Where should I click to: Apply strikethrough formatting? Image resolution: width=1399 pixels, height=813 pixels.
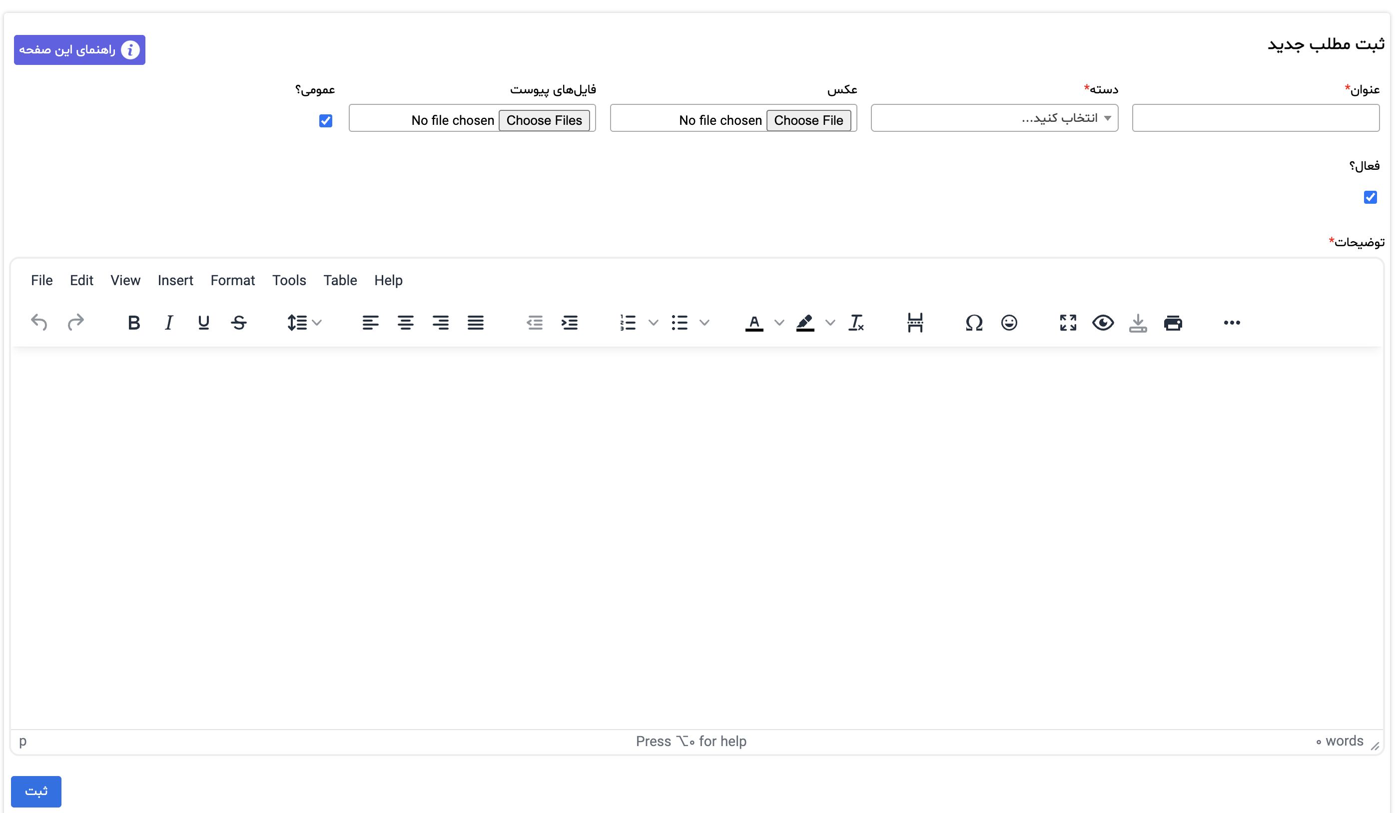pyautogui.click(x=239, y=323)
